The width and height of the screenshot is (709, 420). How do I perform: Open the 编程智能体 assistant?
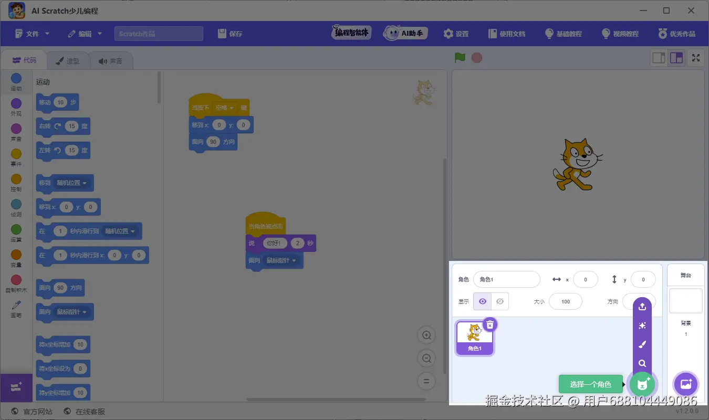point(351,33)
